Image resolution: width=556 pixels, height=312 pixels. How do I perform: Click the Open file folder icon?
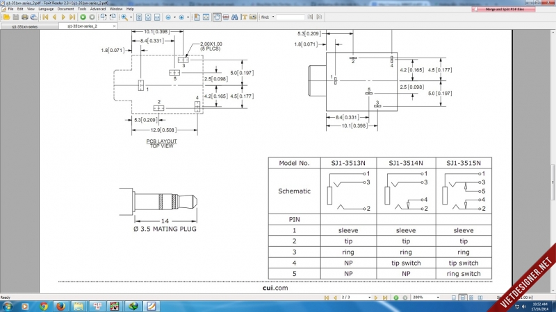6,16
